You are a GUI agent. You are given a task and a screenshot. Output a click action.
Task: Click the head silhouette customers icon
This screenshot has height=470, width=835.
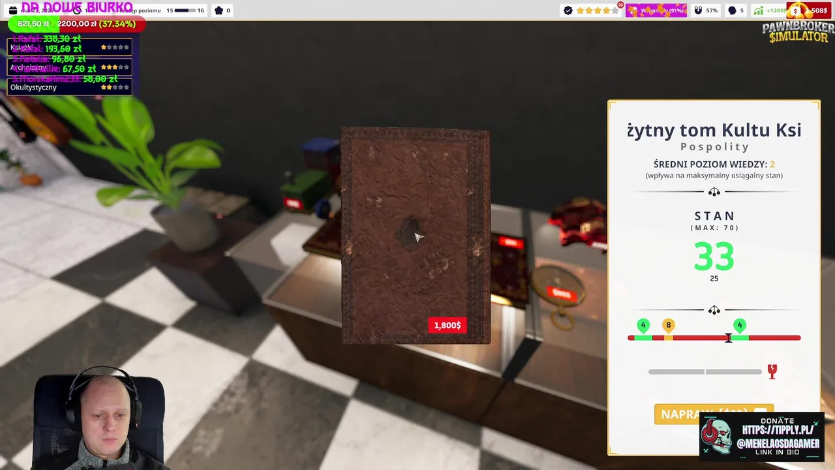732,10
